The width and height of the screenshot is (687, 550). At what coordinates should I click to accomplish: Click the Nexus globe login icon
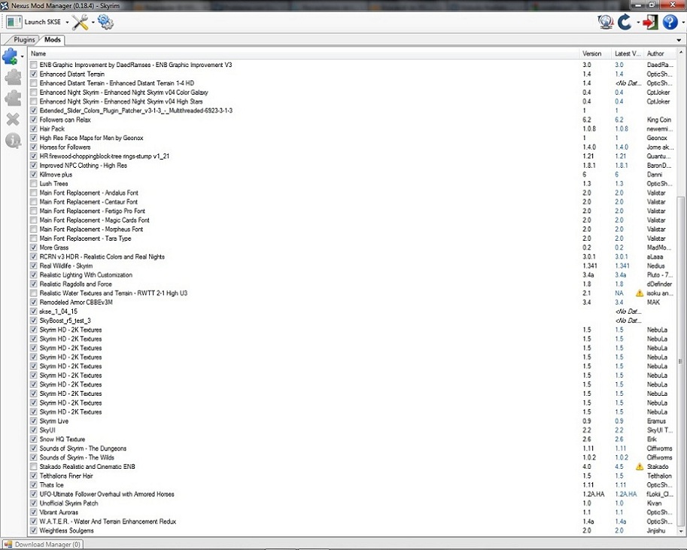coord(606,22)
